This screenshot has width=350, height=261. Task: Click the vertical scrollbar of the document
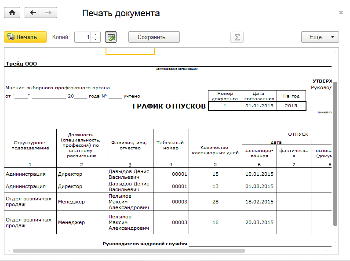pyautogui.click(x=335, y=154)
